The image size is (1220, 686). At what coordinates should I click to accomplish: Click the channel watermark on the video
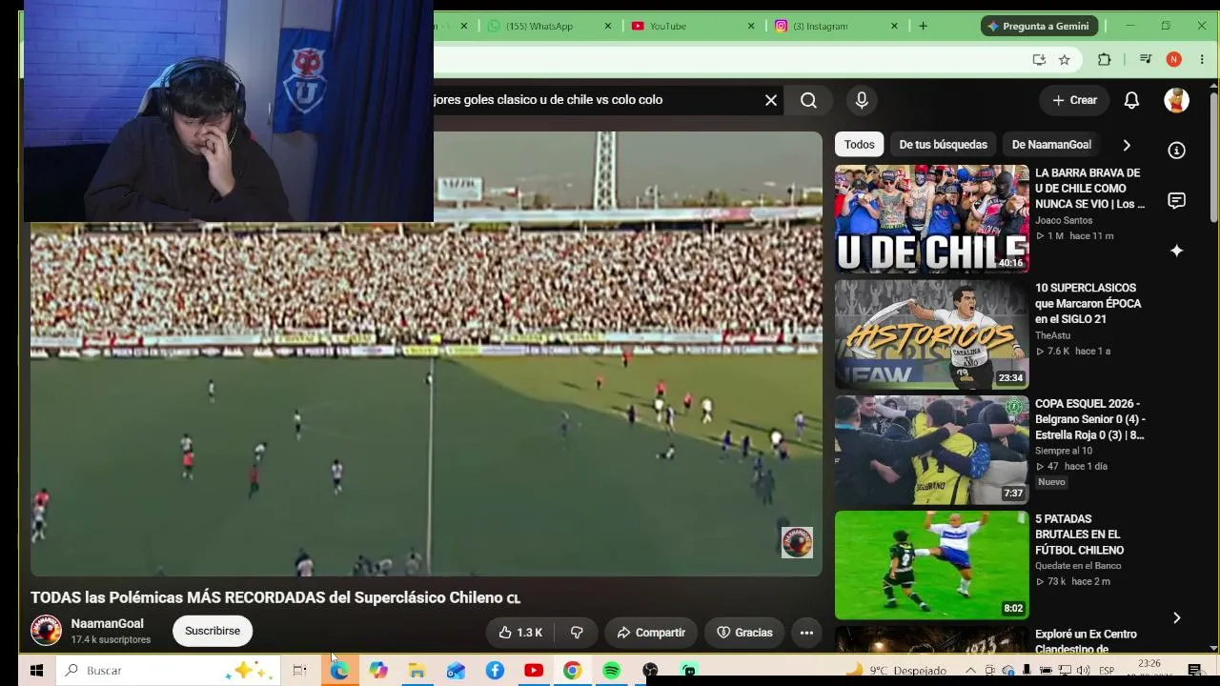pos(797,542)
